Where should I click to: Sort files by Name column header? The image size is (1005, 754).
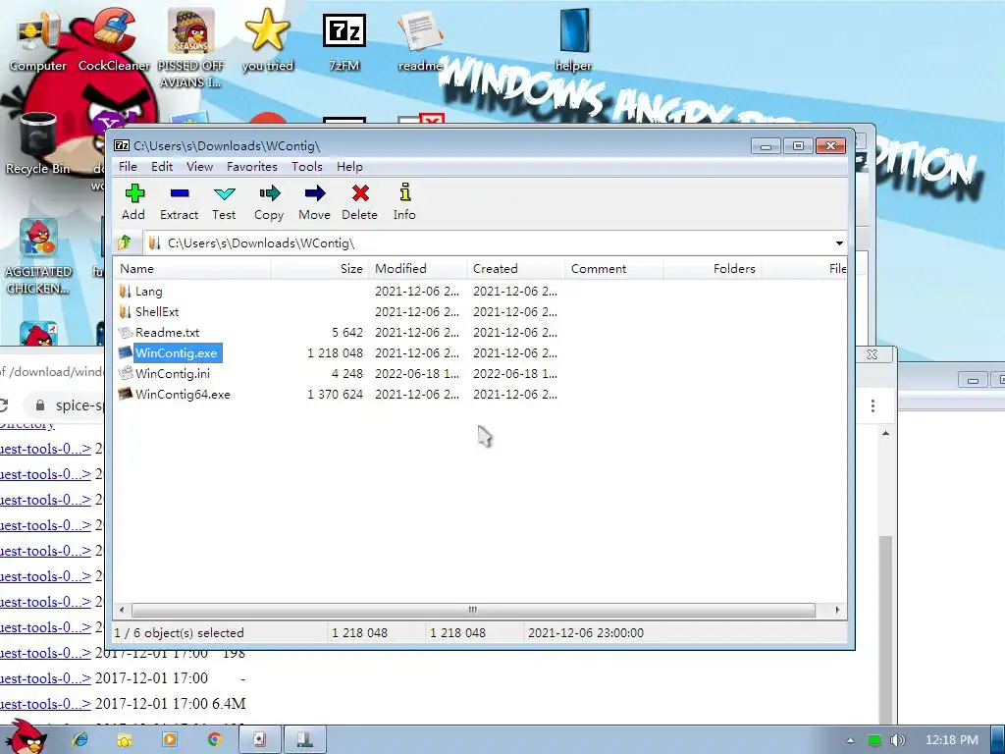coord(192,269)
